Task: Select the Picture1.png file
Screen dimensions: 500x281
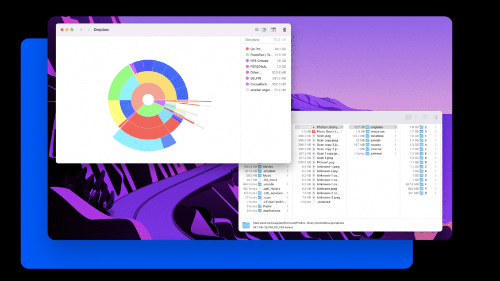Action: coord(325,162)
